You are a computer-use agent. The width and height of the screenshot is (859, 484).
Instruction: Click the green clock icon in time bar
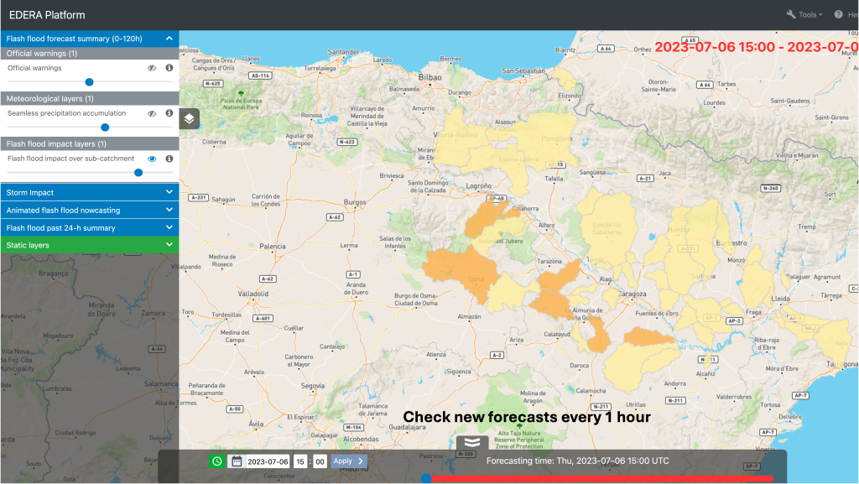[216, 461]
